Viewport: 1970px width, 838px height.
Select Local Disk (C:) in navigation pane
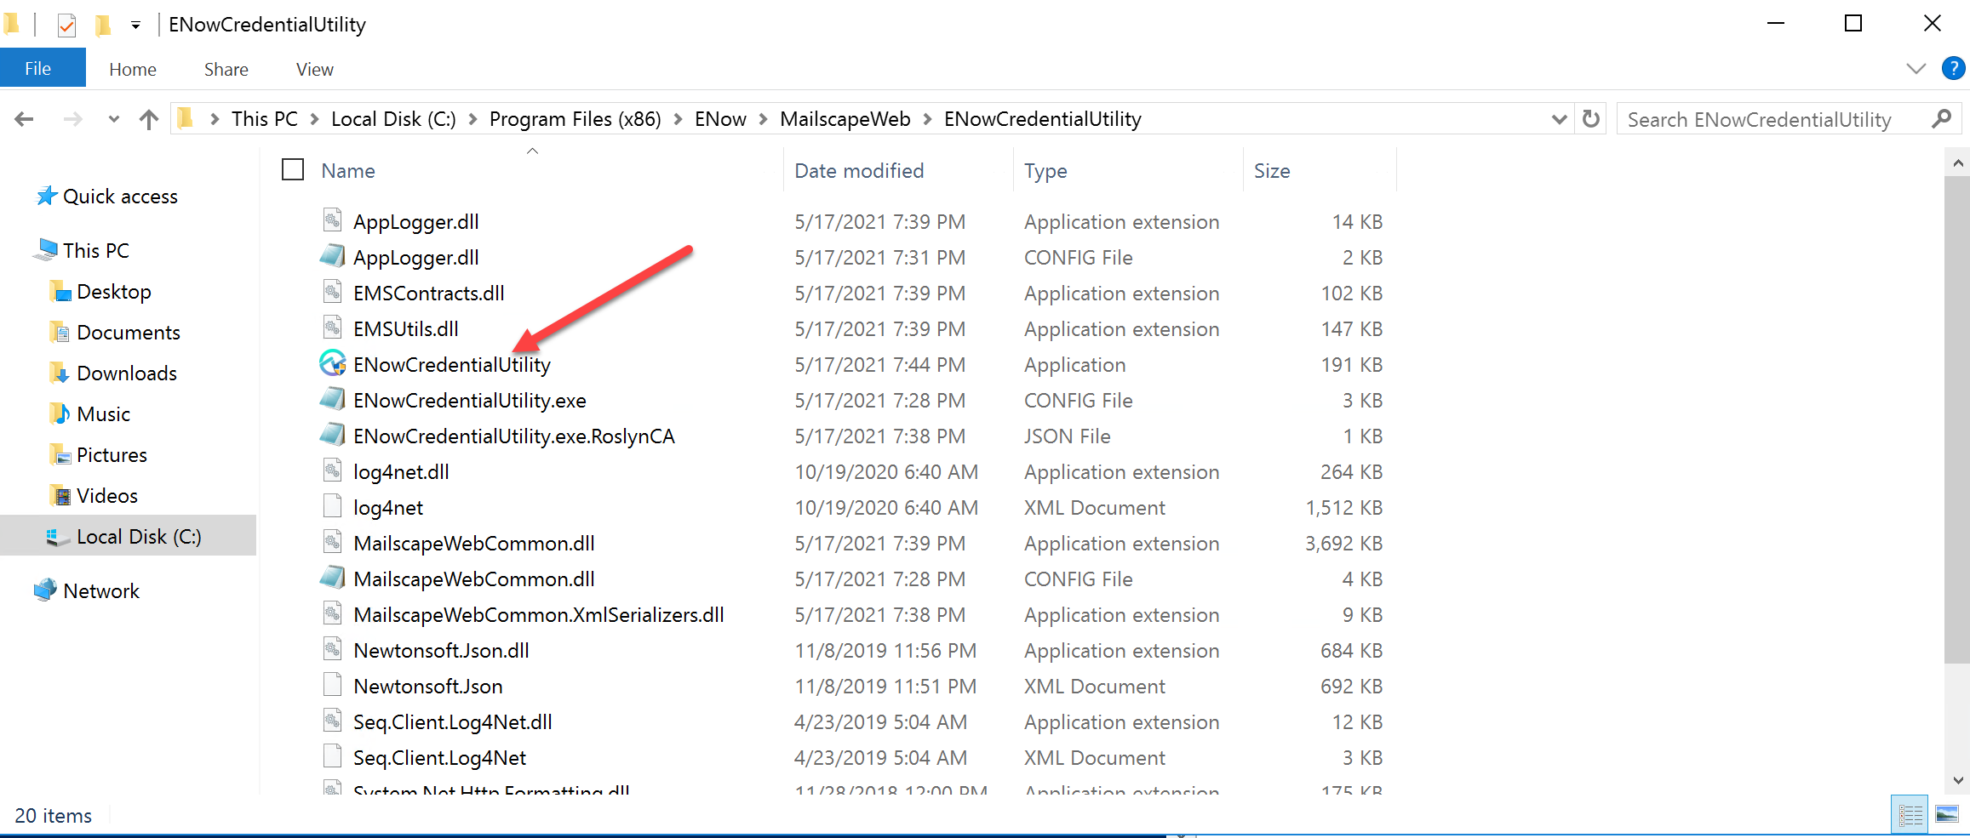tap(128, 536)
